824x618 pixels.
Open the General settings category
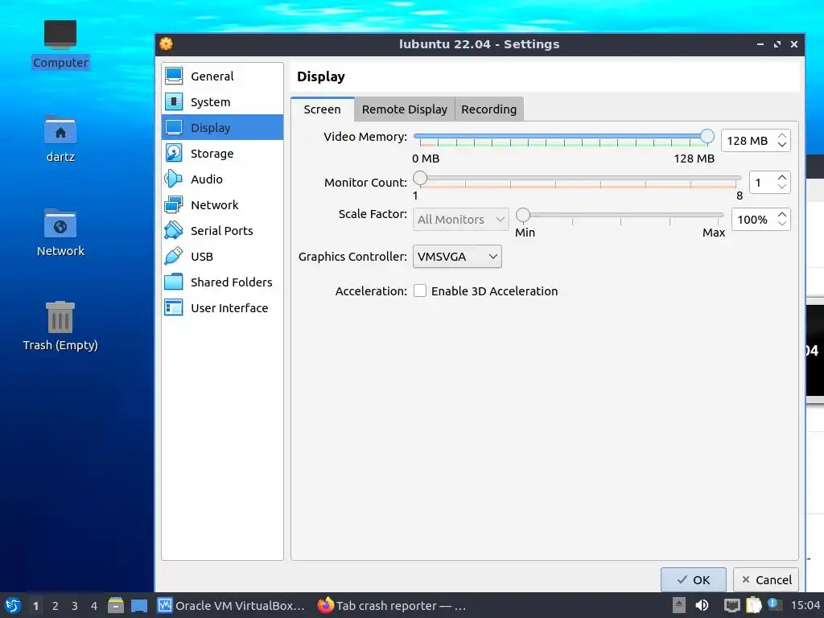click(222, 76)
